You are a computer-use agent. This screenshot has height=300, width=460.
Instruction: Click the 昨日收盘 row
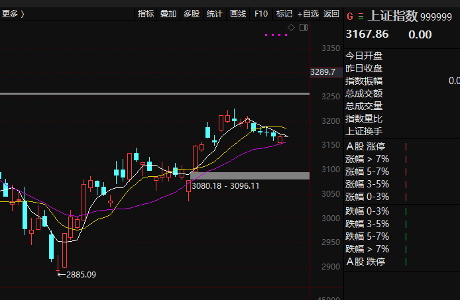click(x=402, y=68)
